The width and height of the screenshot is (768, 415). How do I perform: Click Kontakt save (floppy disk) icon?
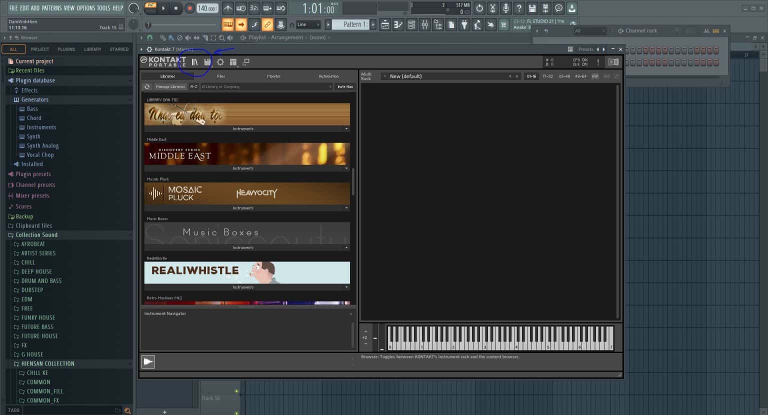207,62
